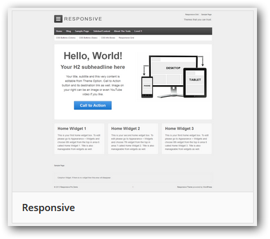The height and width of the screenshot is (239, 270).
Task: Click the desktop monitor in devices image
Action: pyautogui.click(x=173, y=70)
